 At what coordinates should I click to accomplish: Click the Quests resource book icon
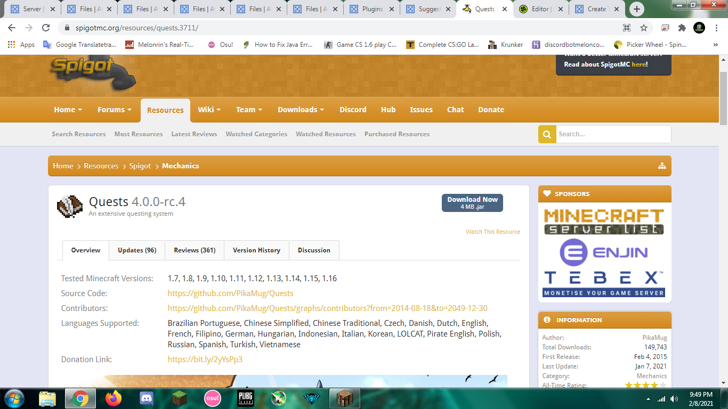click(70, 206)
